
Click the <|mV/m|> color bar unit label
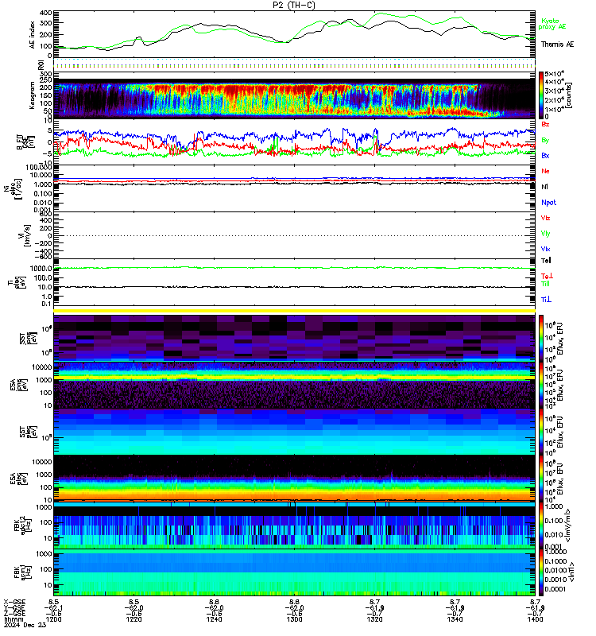point(568,525)
